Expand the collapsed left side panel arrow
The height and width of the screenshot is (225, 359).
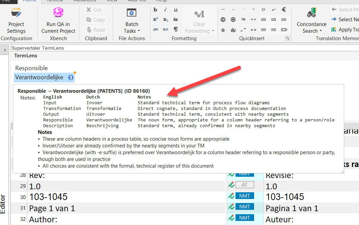click(5, 50)
